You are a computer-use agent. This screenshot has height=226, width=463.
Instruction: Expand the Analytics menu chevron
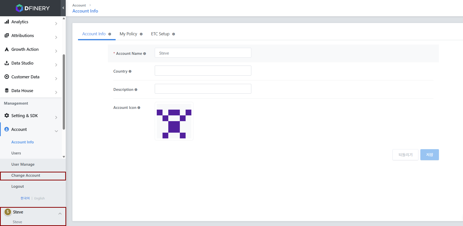click(x=56, y=24)
